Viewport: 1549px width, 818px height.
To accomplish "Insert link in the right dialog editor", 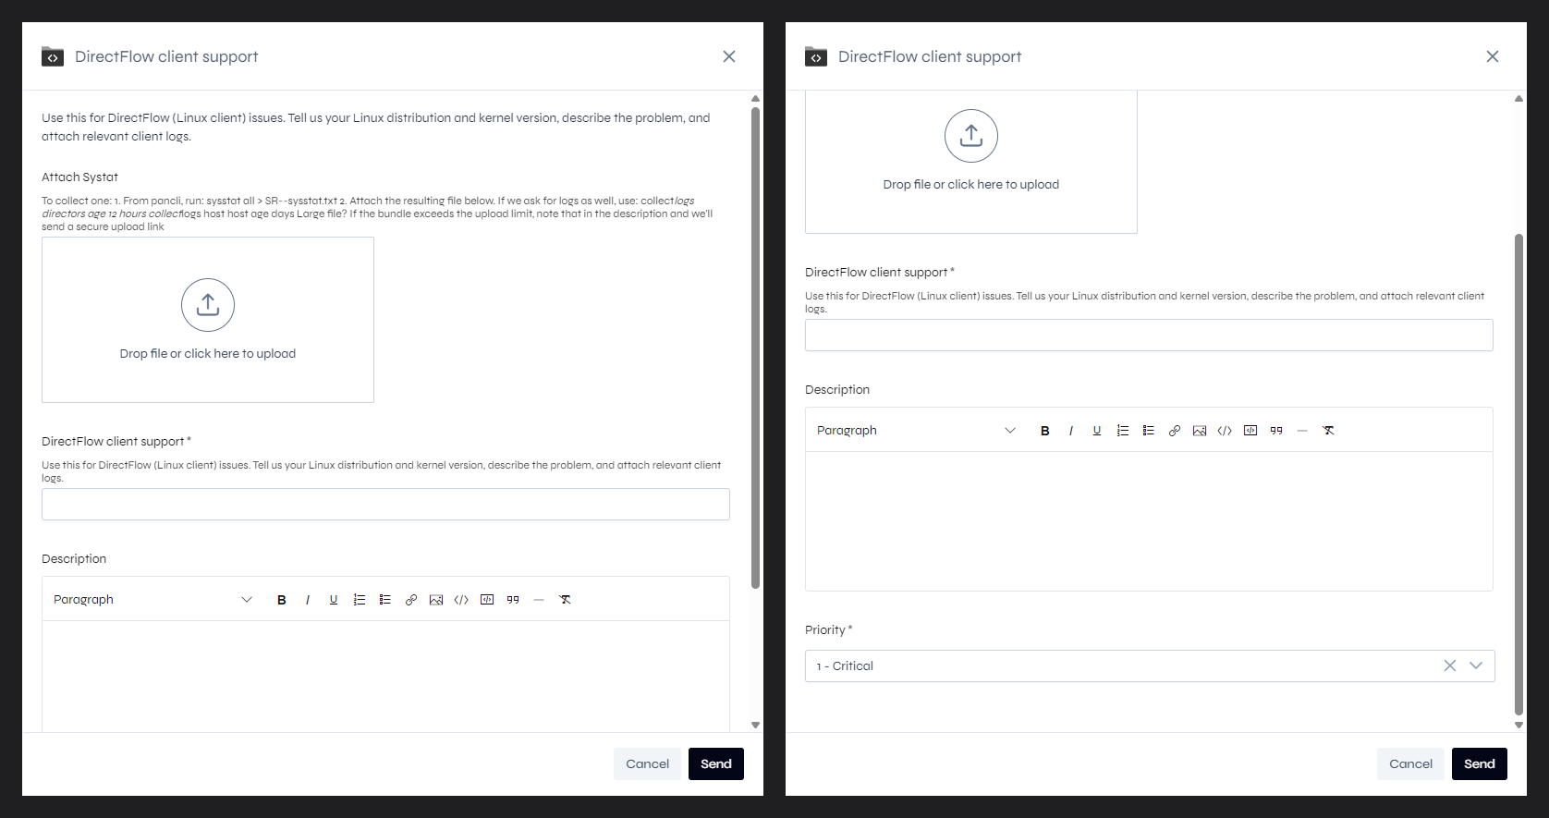I will point(1175,431).
